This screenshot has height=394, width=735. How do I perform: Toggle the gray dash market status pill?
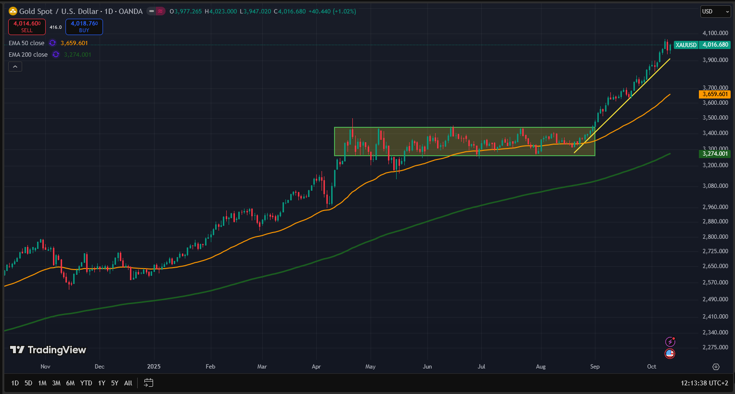[x=152, y=11]
